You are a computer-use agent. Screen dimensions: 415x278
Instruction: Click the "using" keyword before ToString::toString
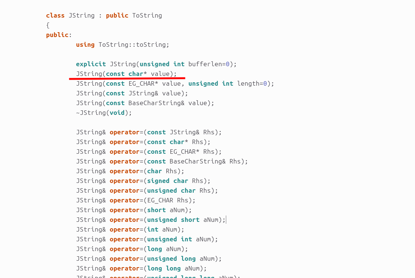pos(85,45)
